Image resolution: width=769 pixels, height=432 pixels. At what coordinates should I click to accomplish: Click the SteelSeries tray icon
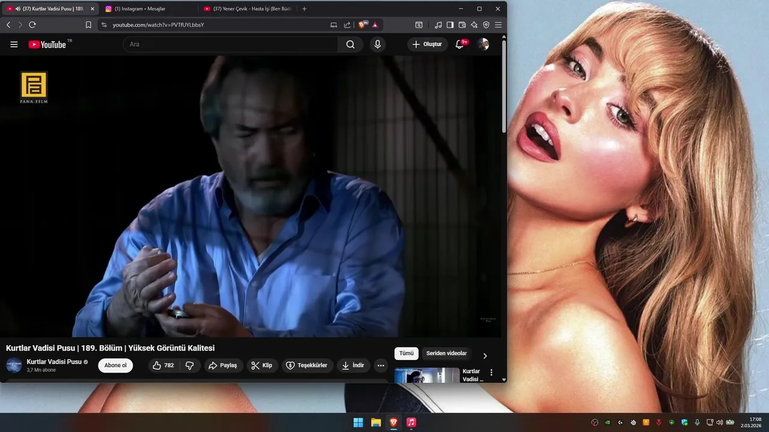point(633,422)
